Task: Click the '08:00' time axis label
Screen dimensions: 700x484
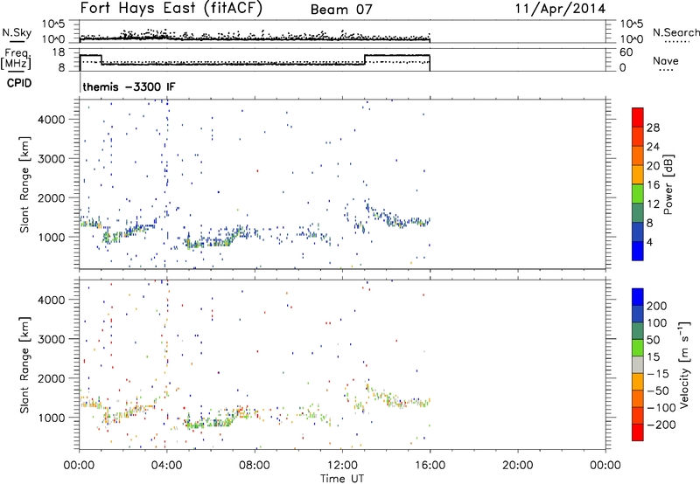Action: point(255,466)
